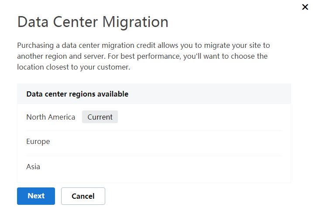Click the Next button
Viewport: 313px width, 207px height.
tap(36, 196)
